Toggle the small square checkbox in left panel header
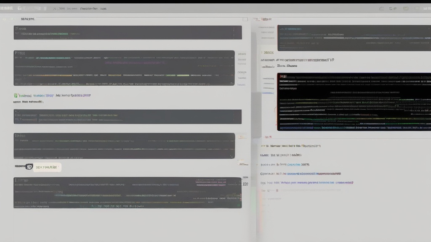 coord(12,19)
